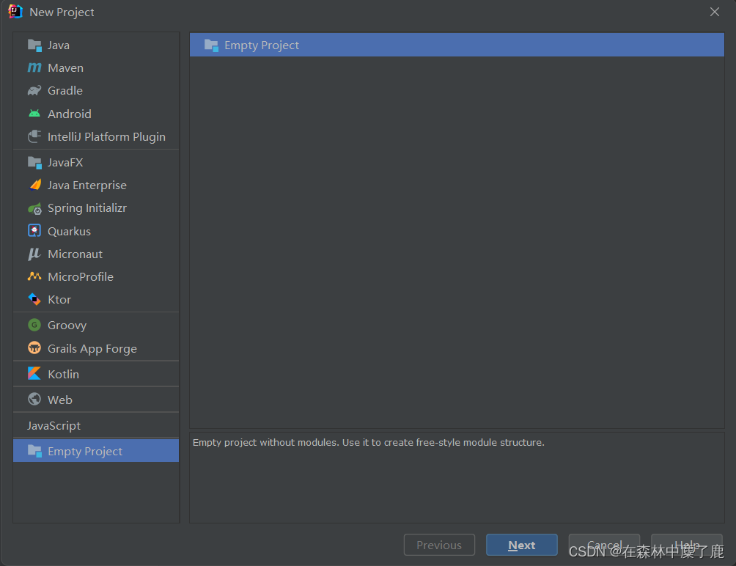Select Web project type label
Screen dimensions: 736x566
(60, 400)
